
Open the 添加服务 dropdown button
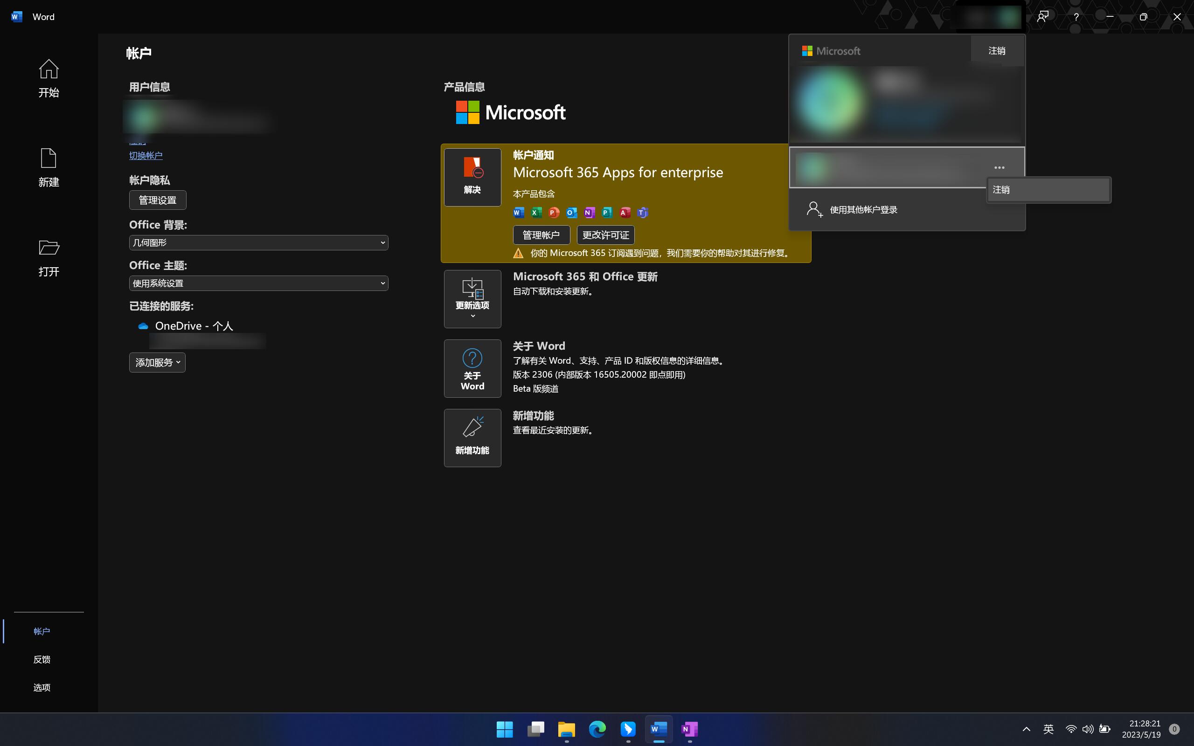pyautogui.click(x=157, y=363)
